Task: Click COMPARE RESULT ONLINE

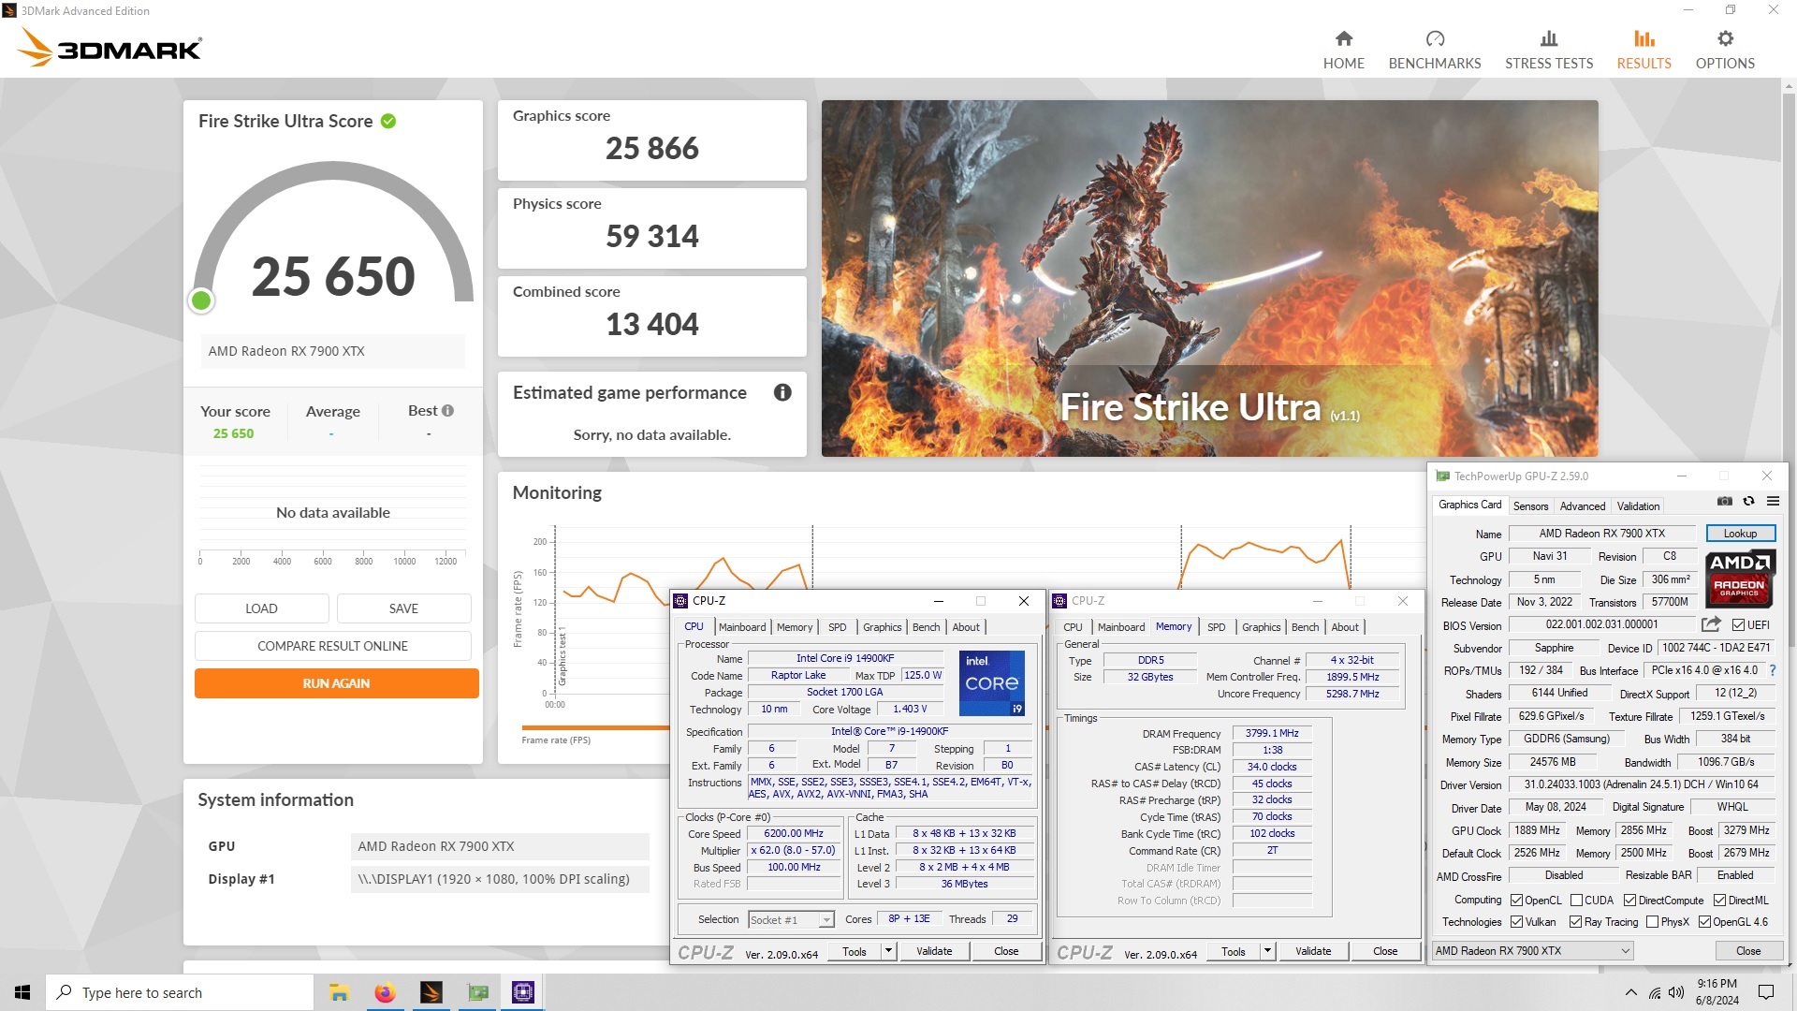Action: [x=332, y=646]
